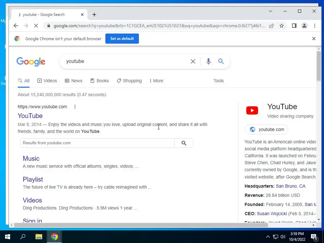This screenshot has width=324, height=243.
Task: Open File Explorer from the taskbar
Action: coord(39,237)
